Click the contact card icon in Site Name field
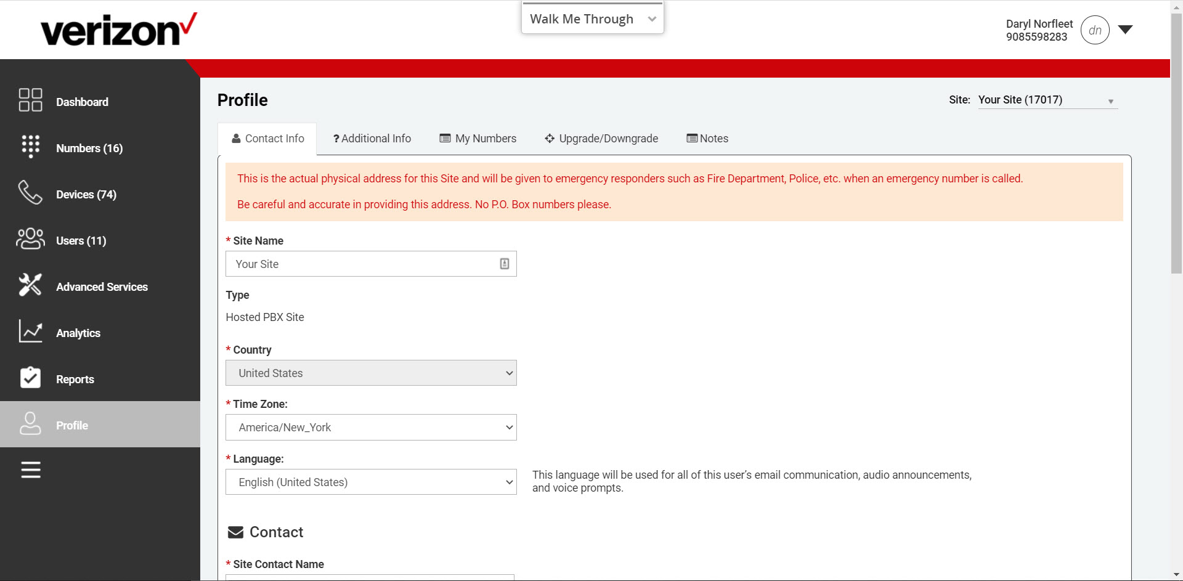The height and width of the screenshot is (581, 1183). point(505,264)
